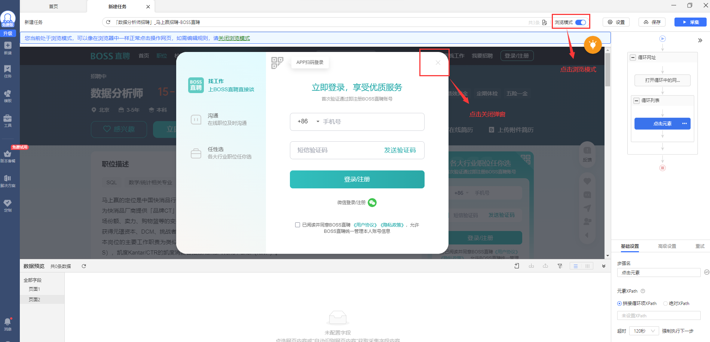
Task: Open the 基础设置 tab
Action: click(x=630, y=246)
